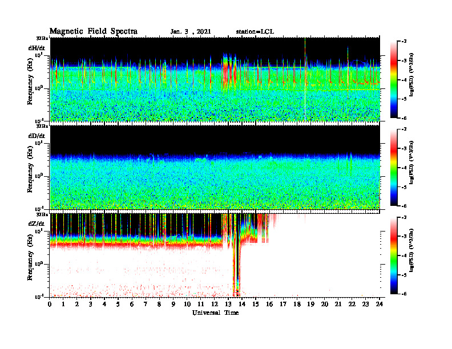The width and height of the screenshot is (452, 349).
Task: Click hour 16 on the time axis
Action: 269,304
